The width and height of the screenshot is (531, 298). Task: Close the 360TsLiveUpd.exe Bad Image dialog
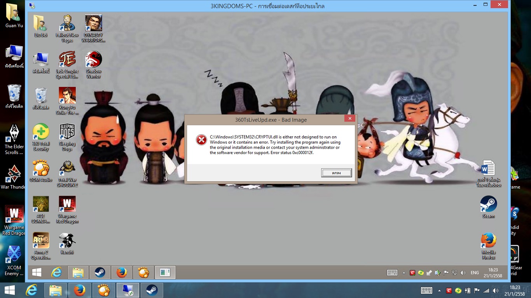(x=349, y=119)
